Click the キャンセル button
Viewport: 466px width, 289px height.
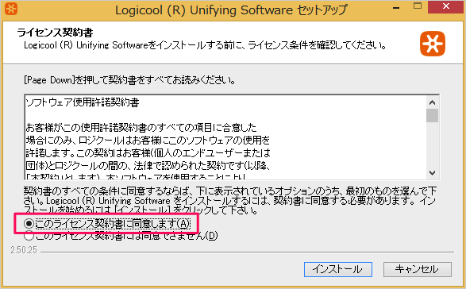[x=418, y=269]
